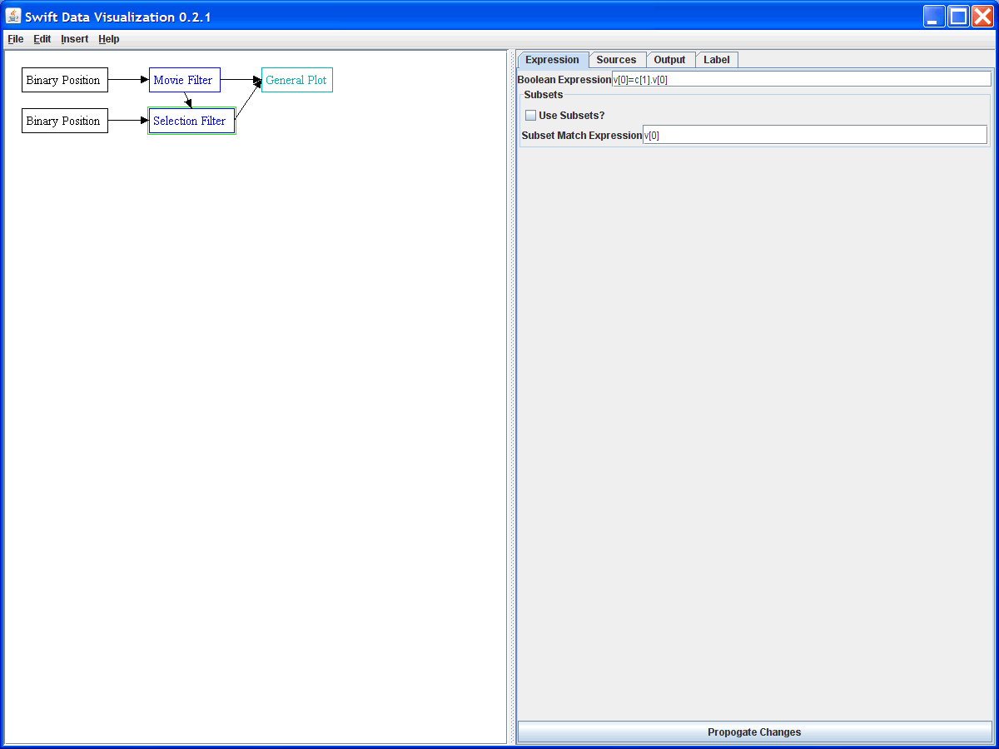The width and height of the screenshot is (999, 749).
Task: Click the Boolean Expression input field
Action: (802, 79)
